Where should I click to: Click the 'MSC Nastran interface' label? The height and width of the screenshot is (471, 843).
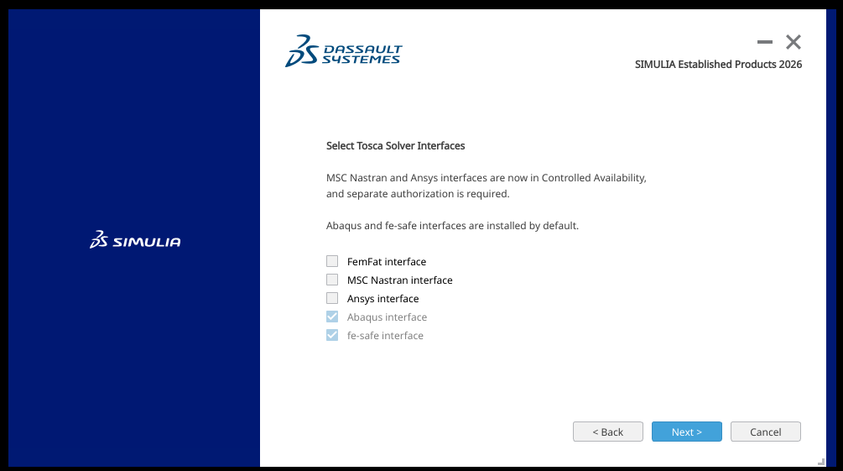(x=400, y=280)
